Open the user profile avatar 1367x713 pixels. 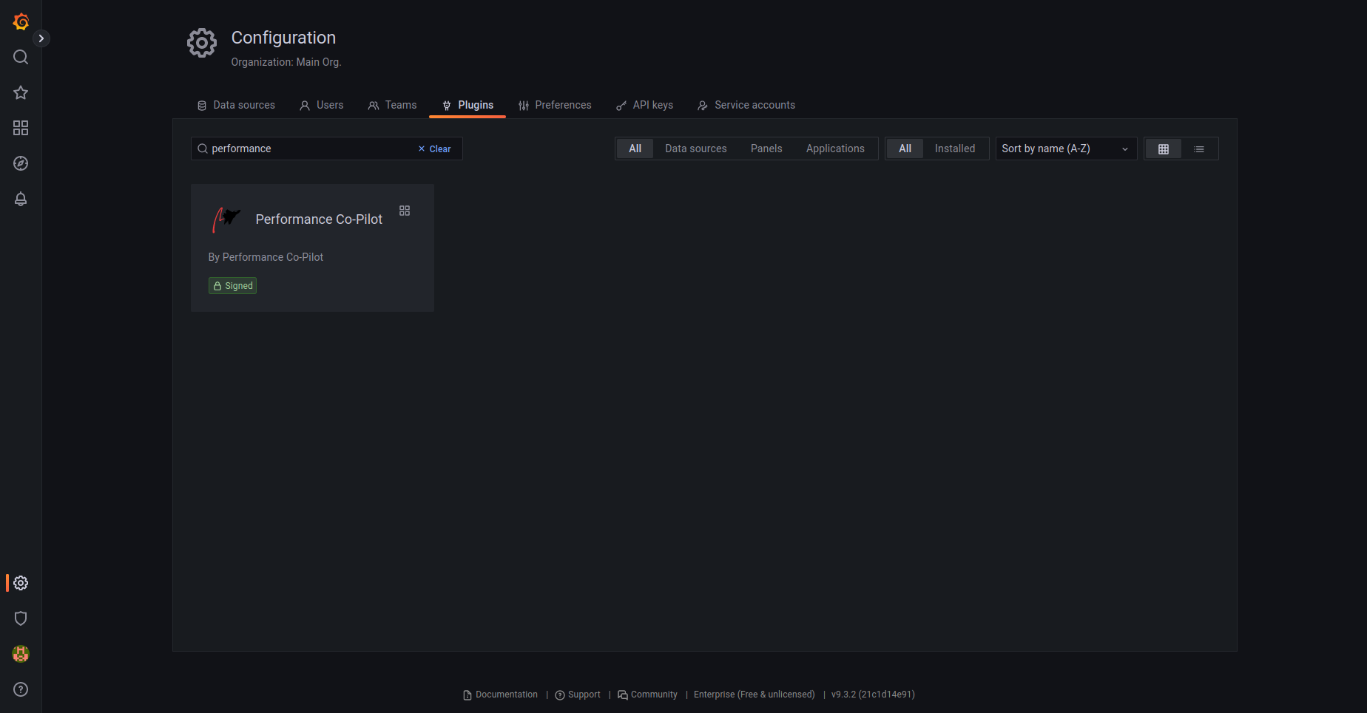(21, 654)
